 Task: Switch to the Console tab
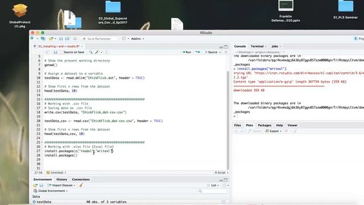[x=240, y=46]
